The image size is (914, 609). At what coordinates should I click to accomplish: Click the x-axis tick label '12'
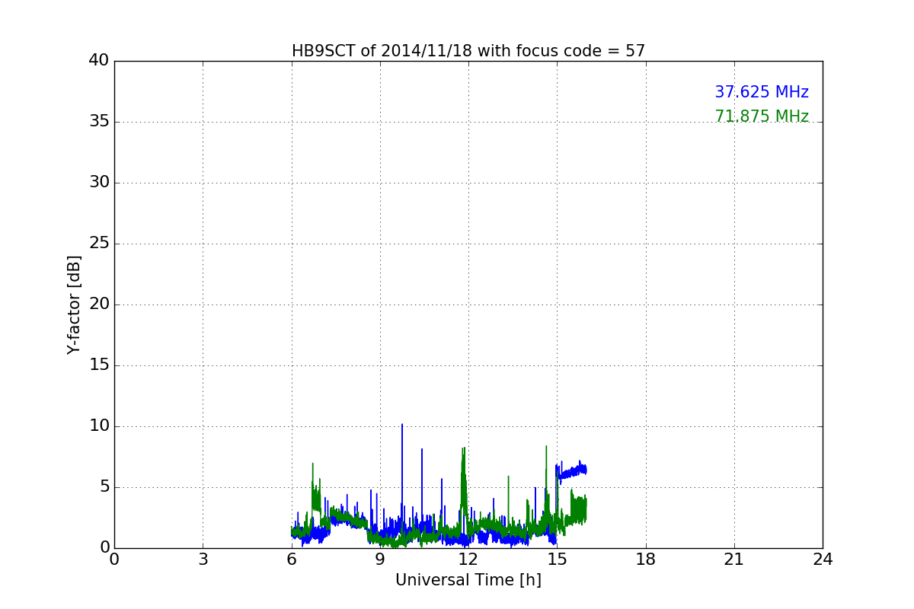coord(468,560)
